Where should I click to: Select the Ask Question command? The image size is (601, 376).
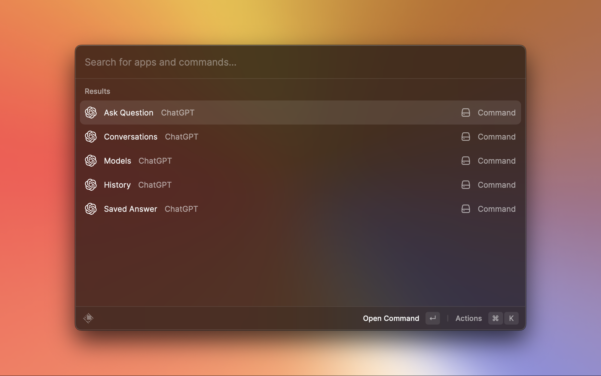tap(129, 112)
